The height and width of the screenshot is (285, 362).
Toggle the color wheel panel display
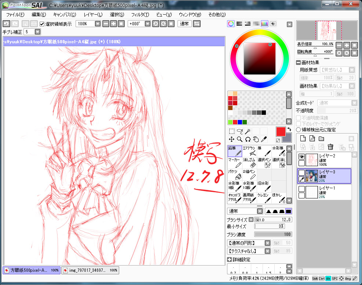pos(231,24)
